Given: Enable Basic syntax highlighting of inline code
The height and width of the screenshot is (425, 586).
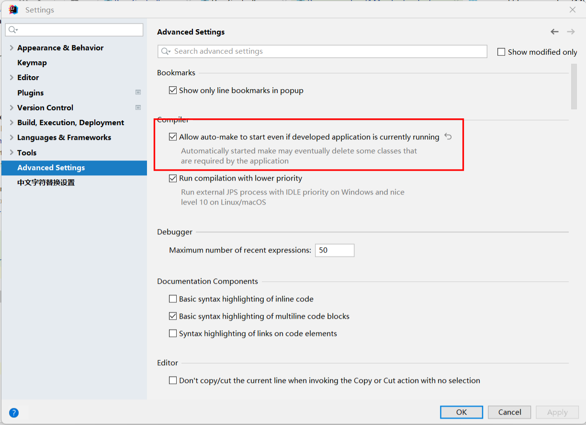Looking at the screenshot, I should [x=173, y=299].
